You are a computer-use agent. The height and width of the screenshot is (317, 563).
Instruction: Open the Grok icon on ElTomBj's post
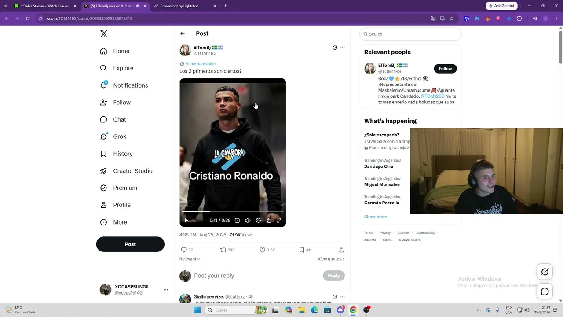(335, 48)
